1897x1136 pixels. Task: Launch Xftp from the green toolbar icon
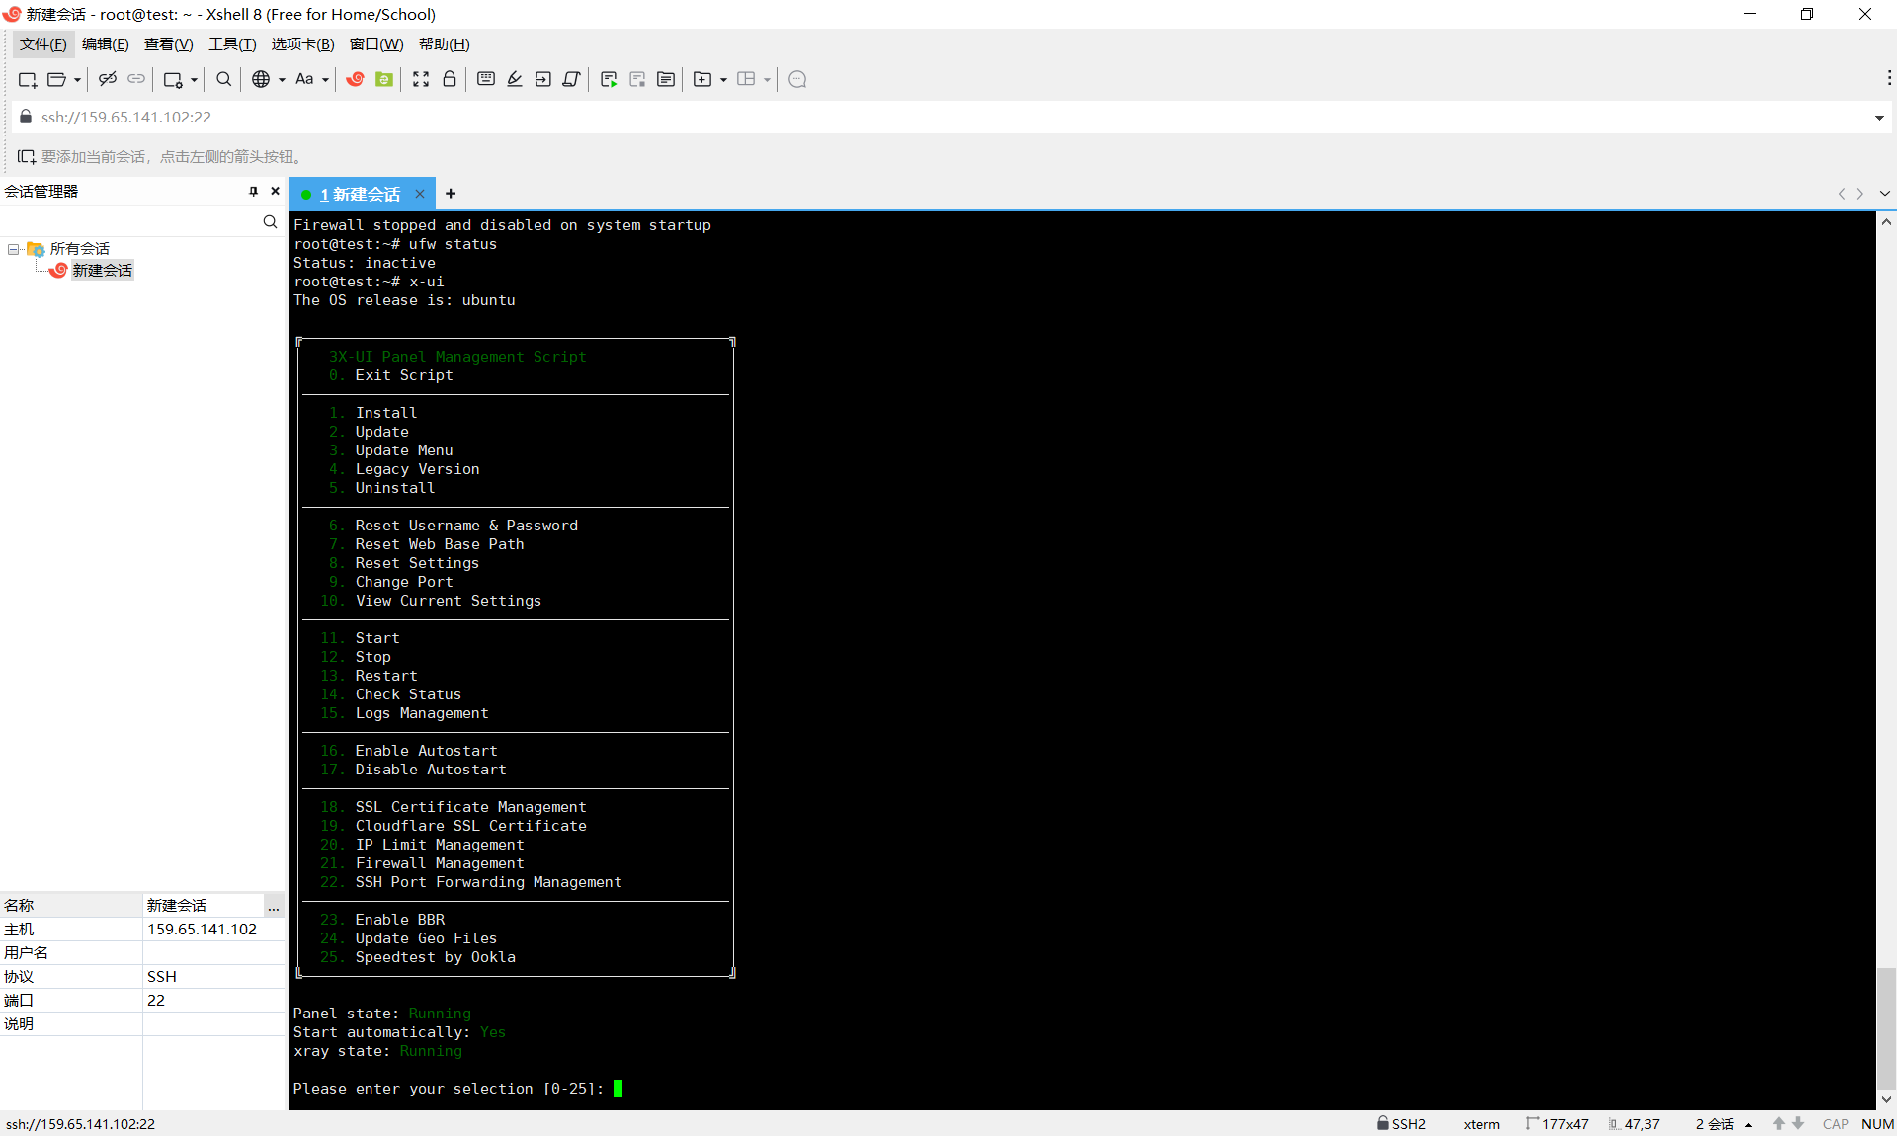pyautogui.click(x=384, y=79)
